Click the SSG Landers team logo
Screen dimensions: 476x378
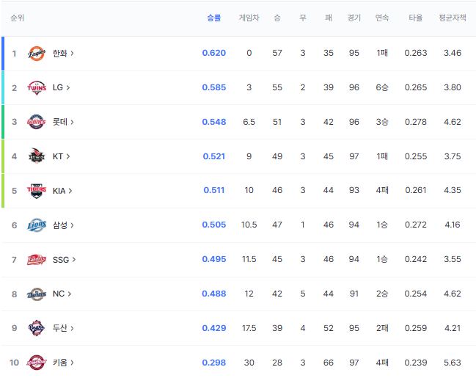click(37, 260)
